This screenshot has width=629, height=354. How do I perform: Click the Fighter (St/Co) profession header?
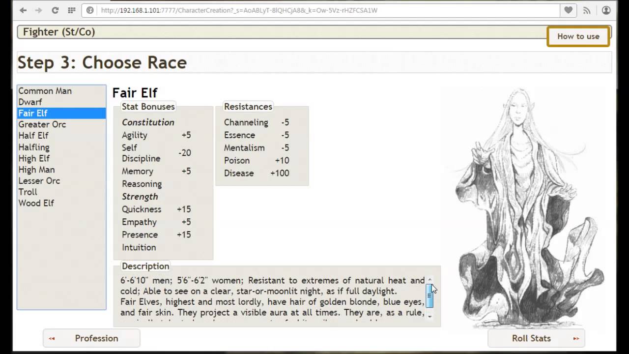pyautogui.click(x=59, y=32)
